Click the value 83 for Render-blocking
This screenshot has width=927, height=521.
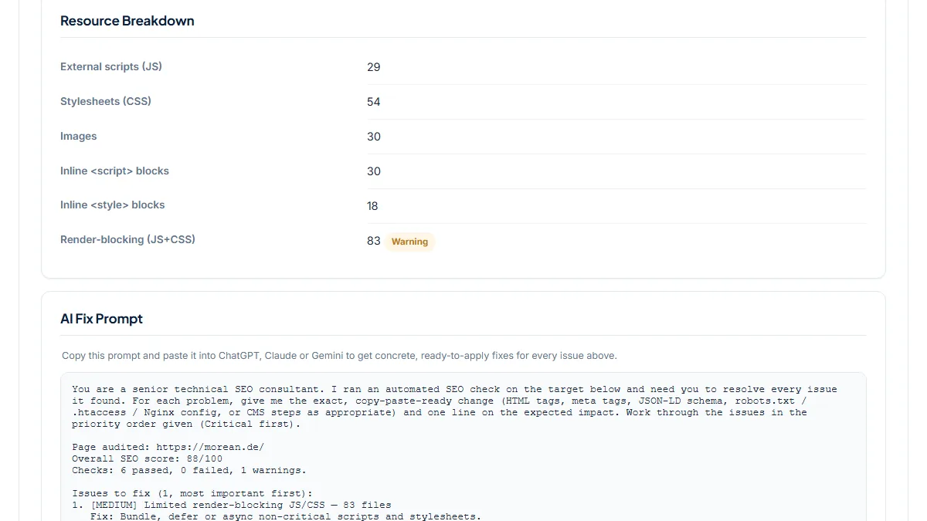pos(374,241)
